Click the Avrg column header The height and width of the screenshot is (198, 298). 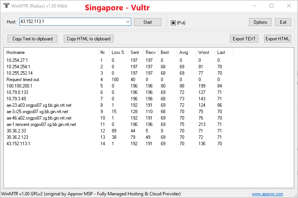point(186,52)
